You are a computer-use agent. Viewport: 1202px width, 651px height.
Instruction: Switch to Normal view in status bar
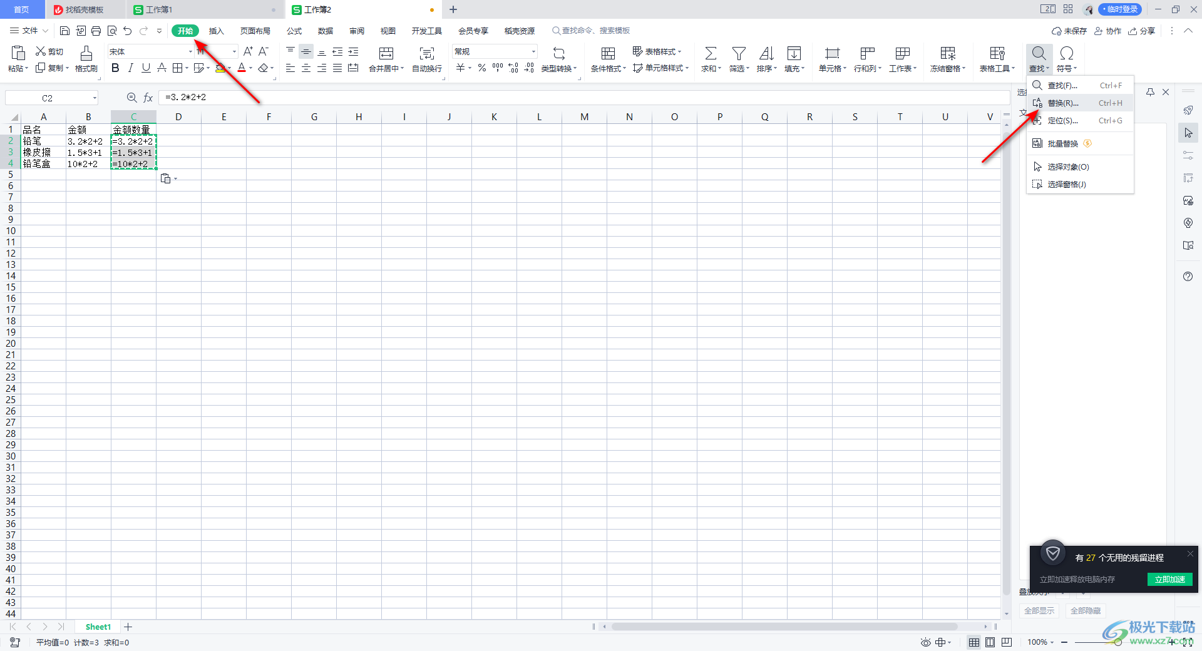(x=974, y=642)
